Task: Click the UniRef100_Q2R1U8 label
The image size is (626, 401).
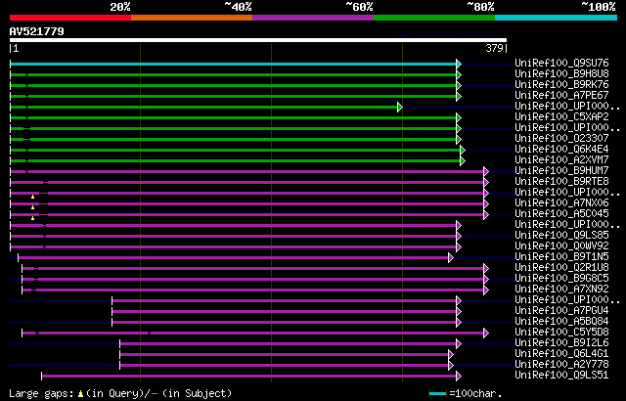Action: [561, 267]
